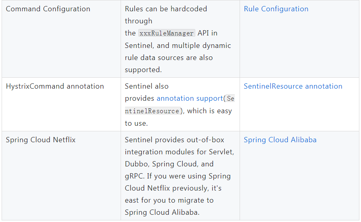
Task: Open the SentinelResource annotation link
Action: point(293,86)
